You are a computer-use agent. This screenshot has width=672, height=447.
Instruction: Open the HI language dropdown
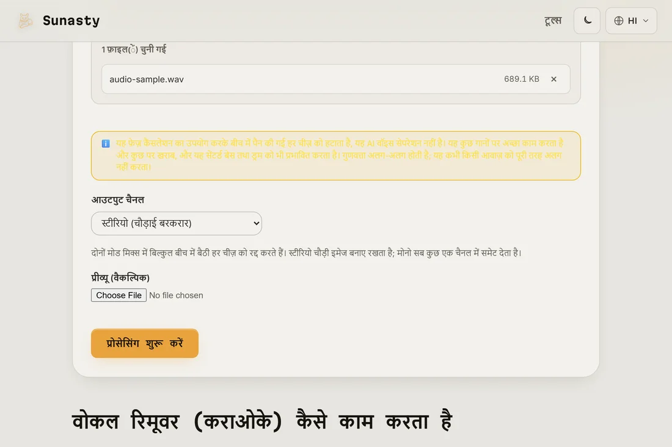click(x=631, y=21)
